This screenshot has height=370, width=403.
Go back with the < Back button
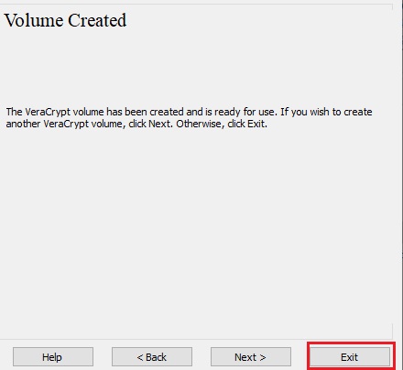coord(152,356)
